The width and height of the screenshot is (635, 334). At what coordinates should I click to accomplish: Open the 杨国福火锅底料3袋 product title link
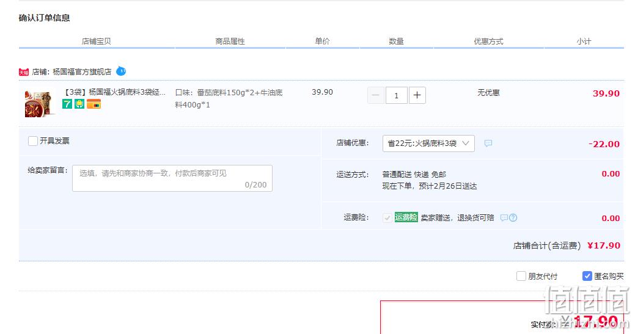(x=115, y=92)
